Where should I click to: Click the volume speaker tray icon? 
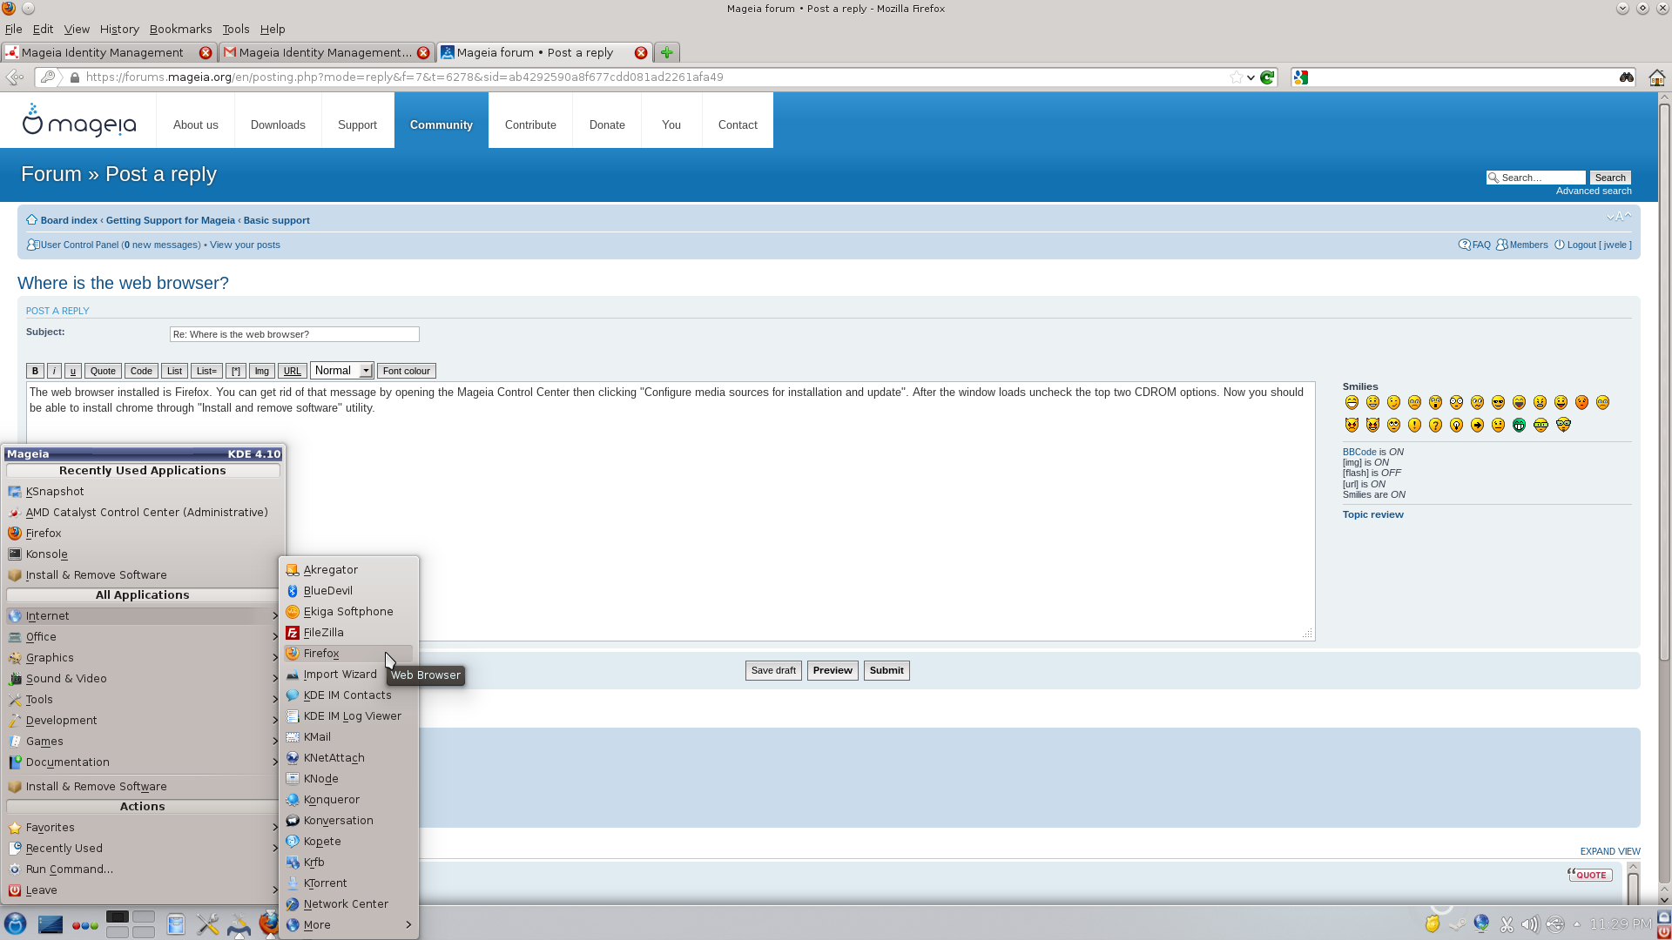pos(1530,924)
